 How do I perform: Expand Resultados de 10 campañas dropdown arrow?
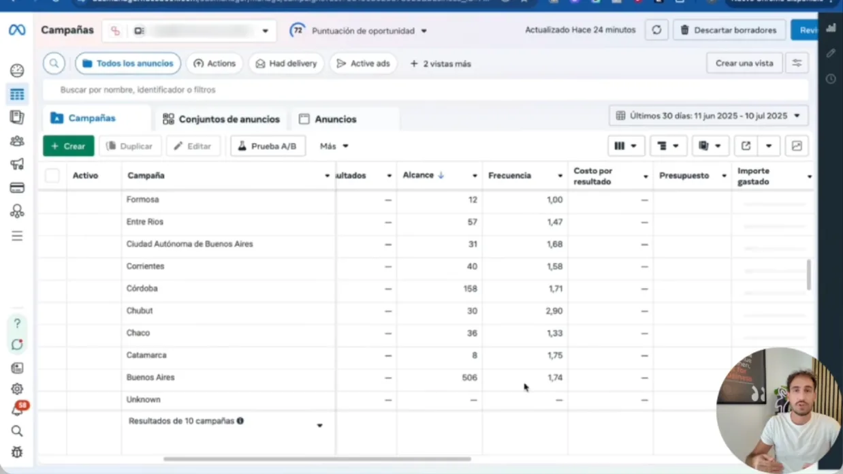[319, 426]
